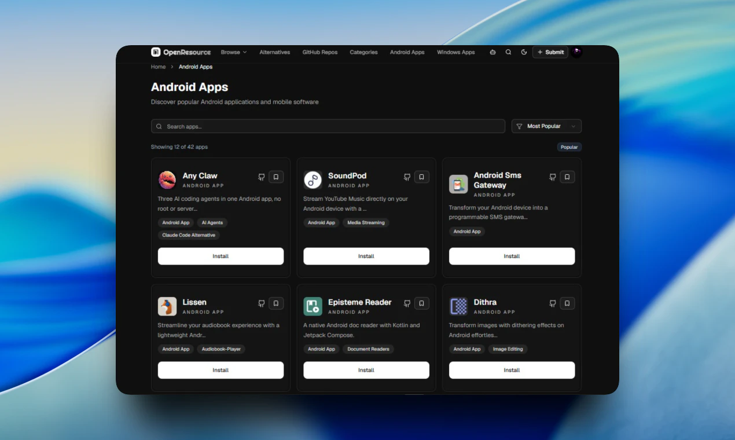Open the Most Popular sort dropdown
Image resolution: width=735 pixels, height=440 pixels.
click(x=546, y=126)
